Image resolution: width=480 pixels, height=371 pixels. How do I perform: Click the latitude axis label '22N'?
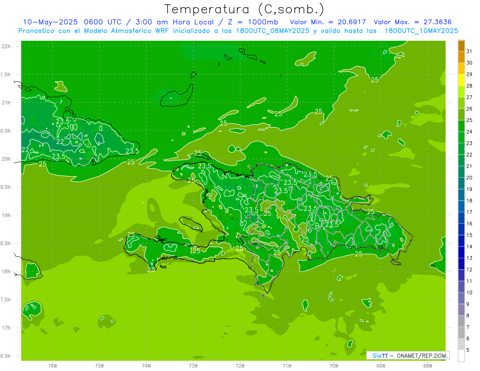click(x=7, y=46)
